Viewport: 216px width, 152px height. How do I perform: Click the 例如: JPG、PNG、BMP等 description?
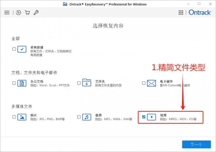(48, 119)
